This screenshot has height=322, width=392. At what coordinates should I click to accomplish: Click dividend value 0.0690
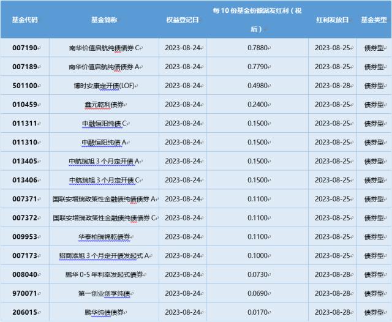pos(257,293)
